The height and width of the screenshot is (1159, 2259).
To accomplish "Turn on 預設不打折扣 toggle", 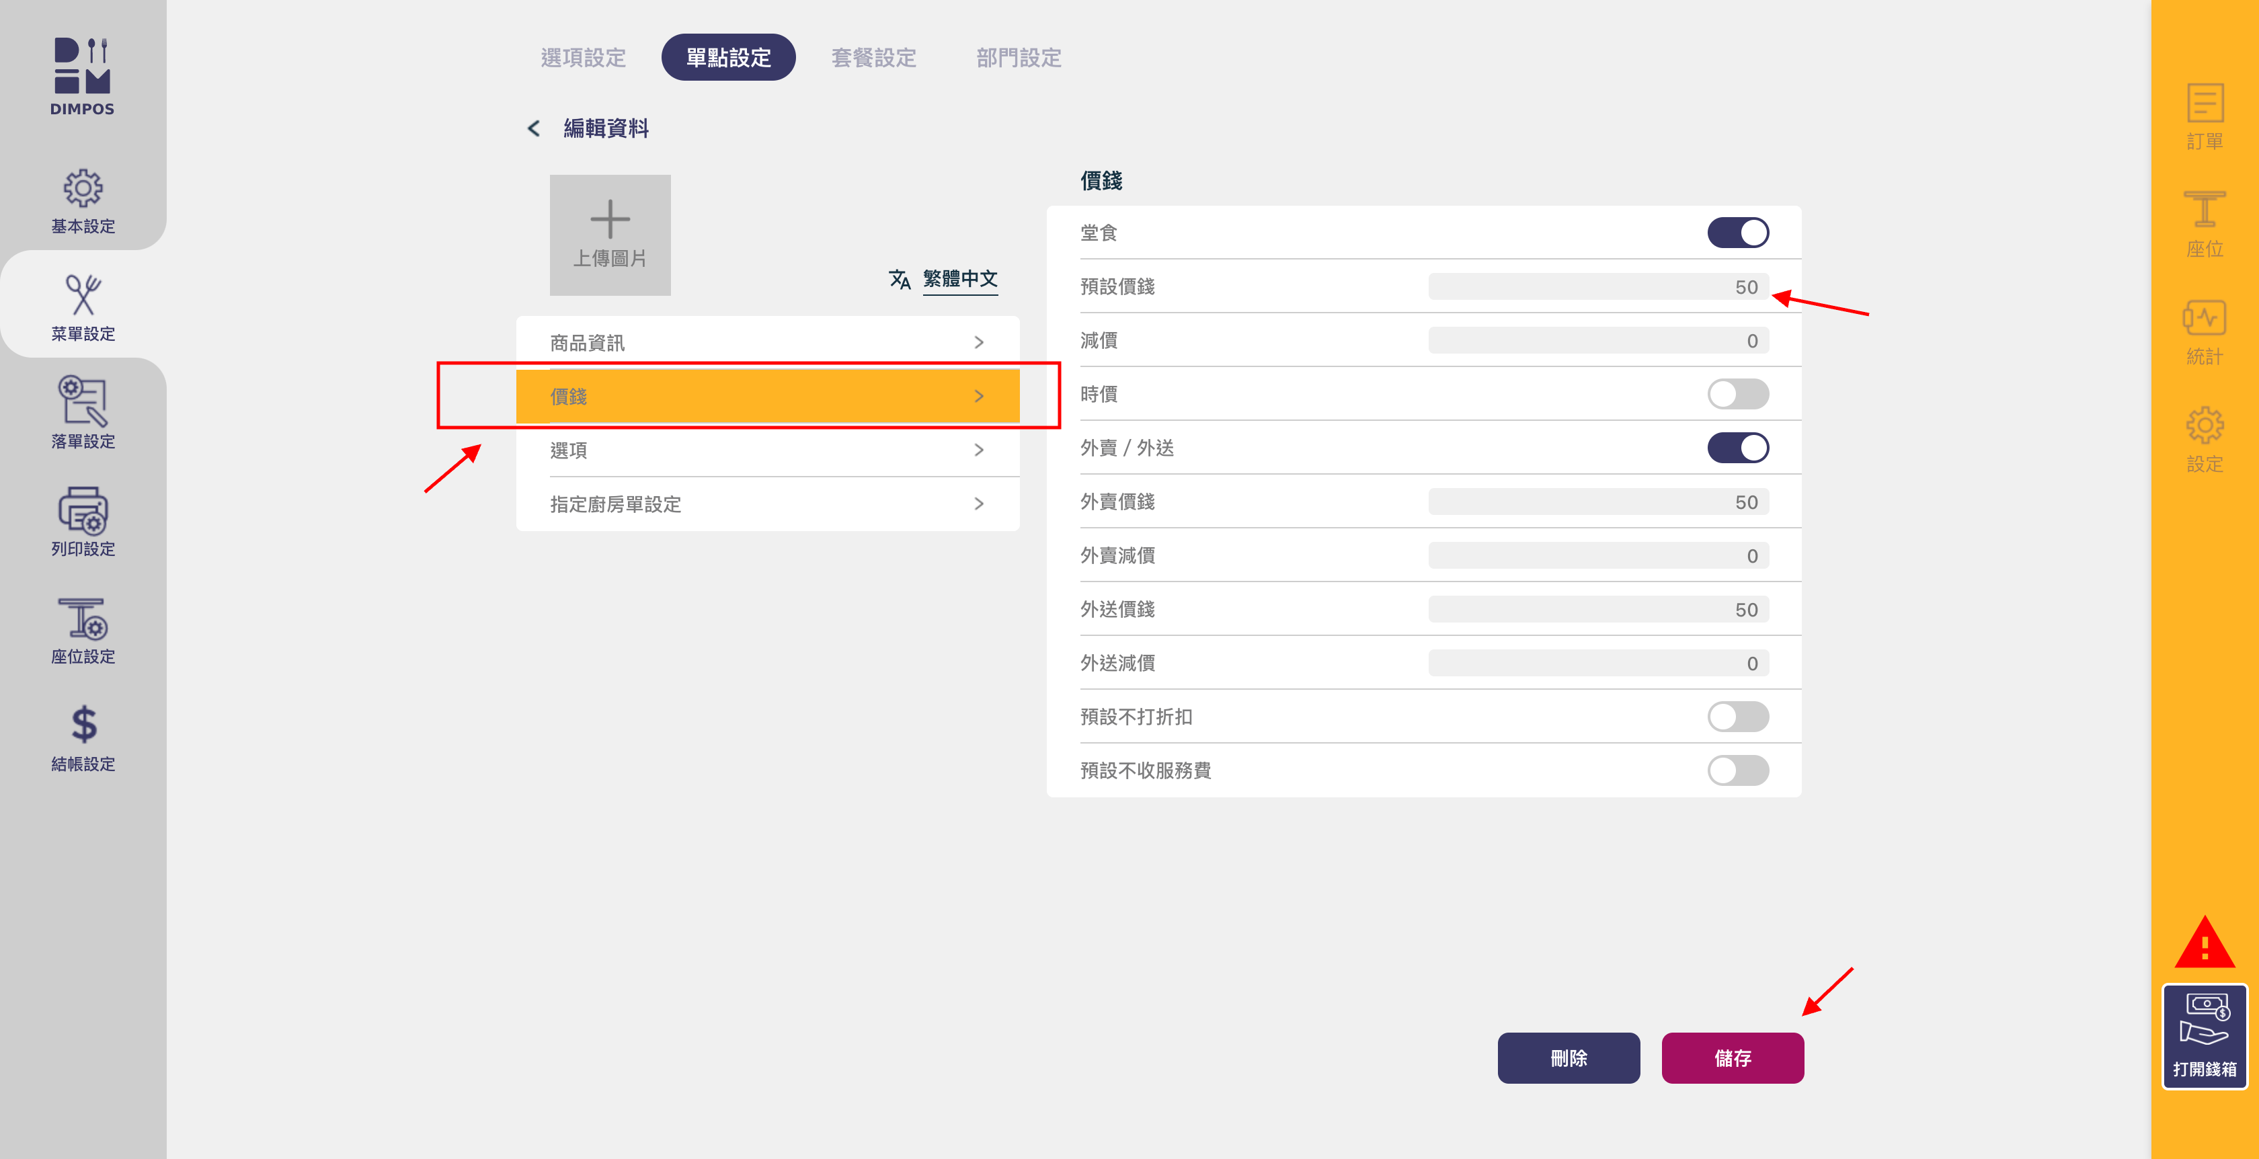I will coord(1737,717).
